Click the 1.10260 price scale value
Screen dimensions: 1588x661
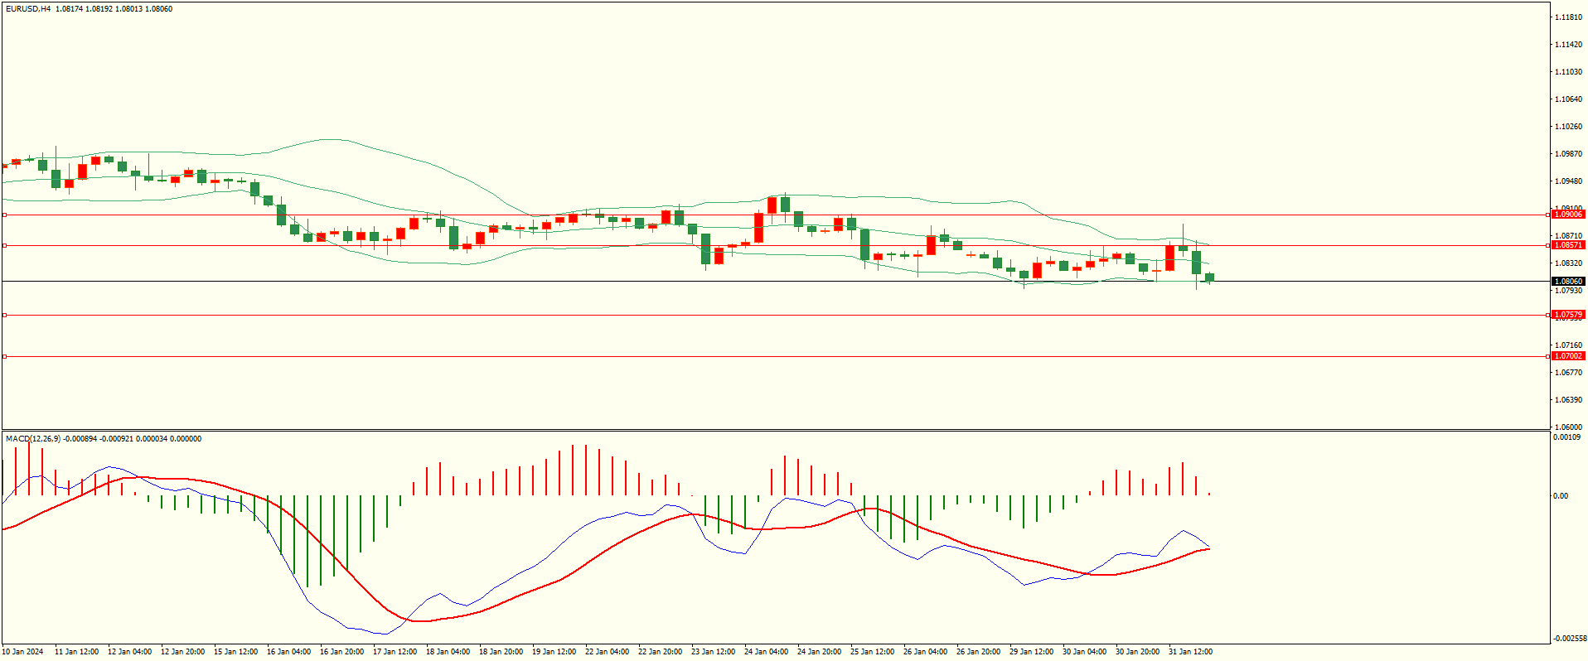1568,127
